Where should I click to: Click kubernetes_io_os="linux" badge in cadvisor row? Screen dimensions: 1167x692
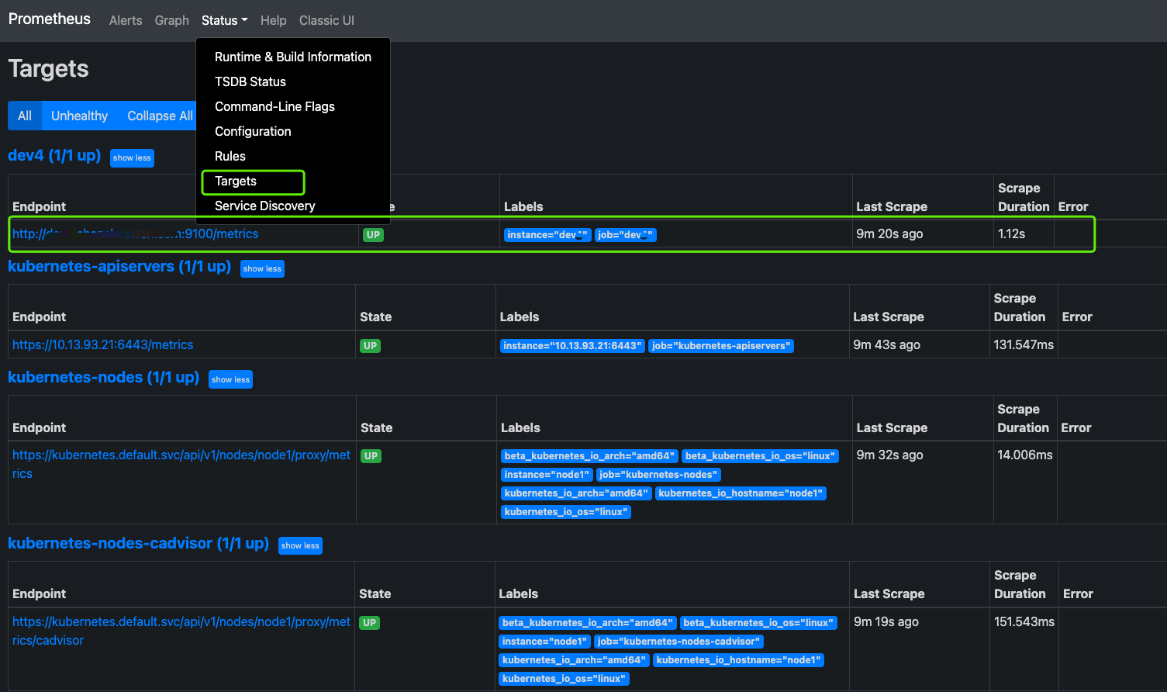[x=564, y=679]
